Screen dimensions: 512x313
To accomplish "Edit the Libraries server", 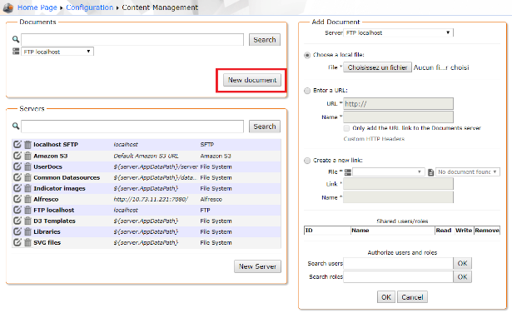I will [17, 231].
